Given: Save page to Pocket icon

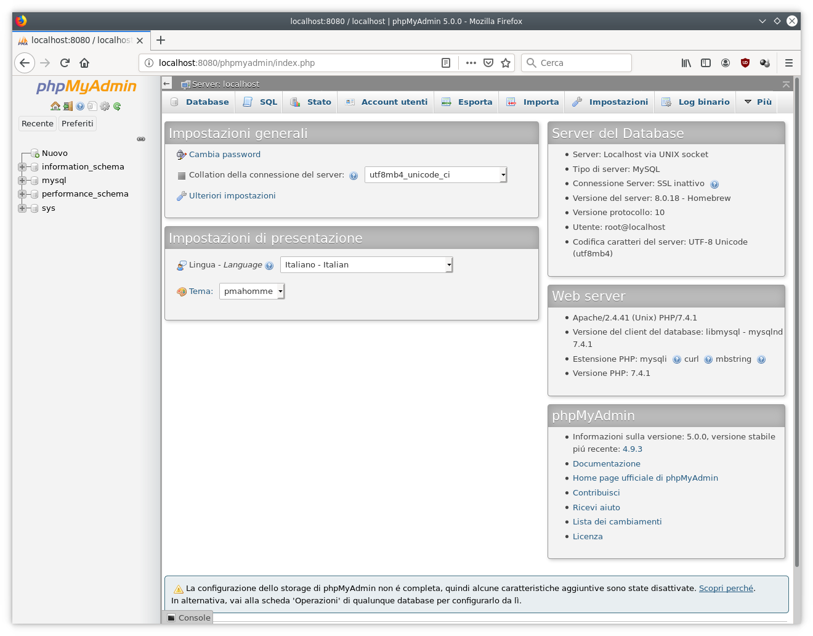Looking at the screenshot, I should click(488, 63).
